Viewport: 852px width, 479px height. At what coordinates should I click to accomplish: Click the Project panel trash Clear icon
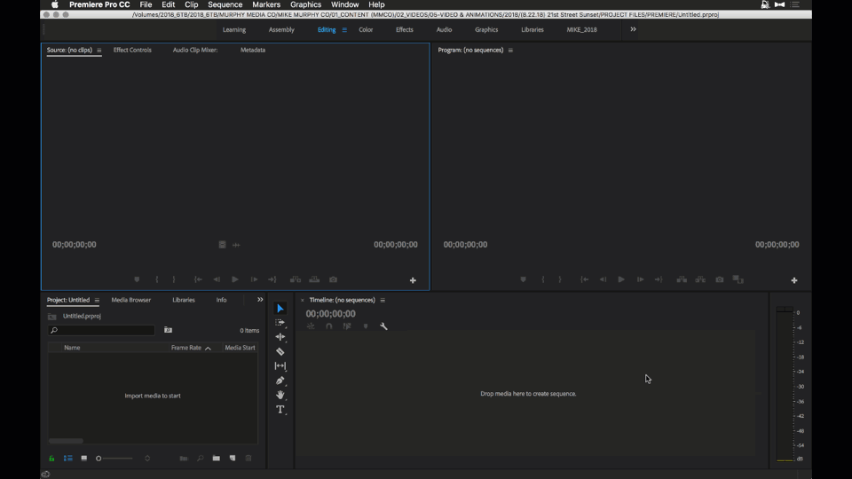pyautogui.click(x=248, y=459)
